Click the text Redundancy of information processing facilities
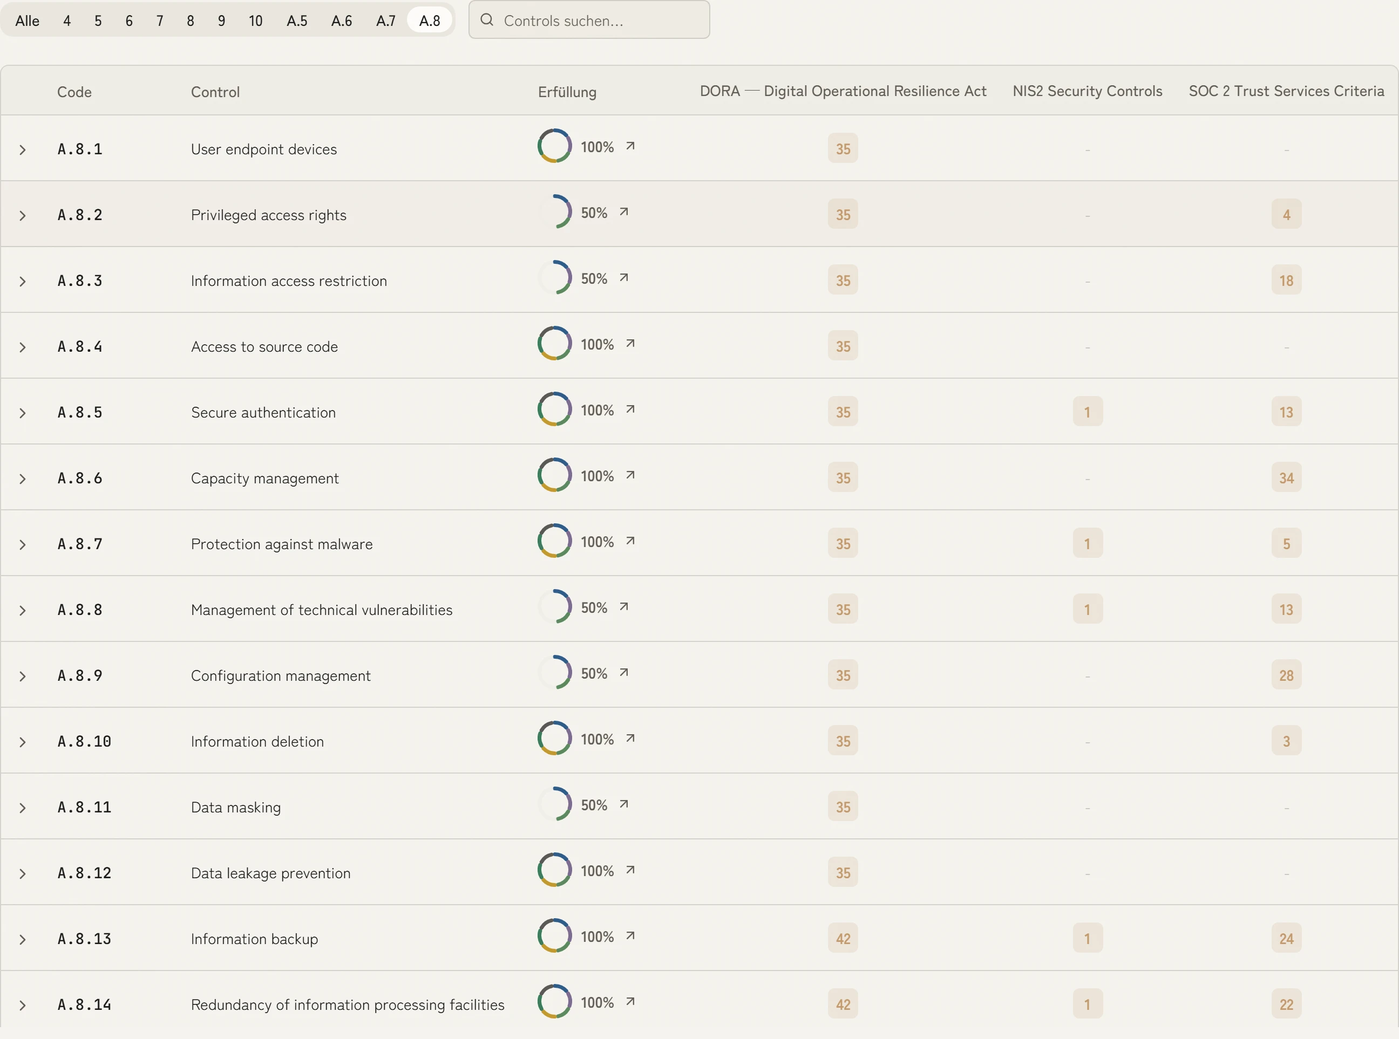The width and height of the screenshot is (1399, 1039). pos(348,1005)
